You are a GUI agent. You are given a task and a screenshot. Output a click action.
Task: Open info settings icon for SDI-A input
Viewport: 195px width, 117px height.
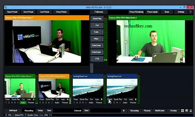click(18, 103)
